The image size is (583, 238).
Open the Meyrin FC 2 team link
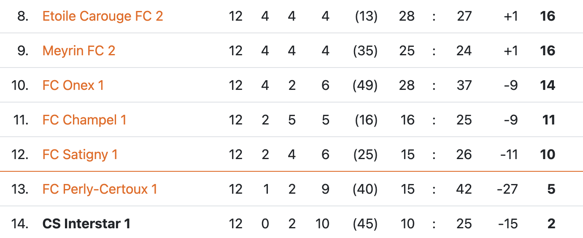click(x=79, y=51)
